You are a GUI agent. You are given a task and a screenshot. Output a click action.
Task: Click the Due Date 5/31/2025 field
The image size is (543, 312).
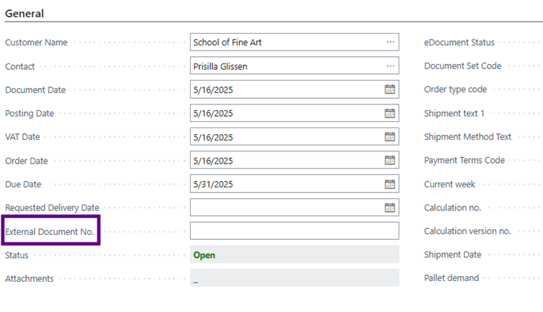(287, 184)
